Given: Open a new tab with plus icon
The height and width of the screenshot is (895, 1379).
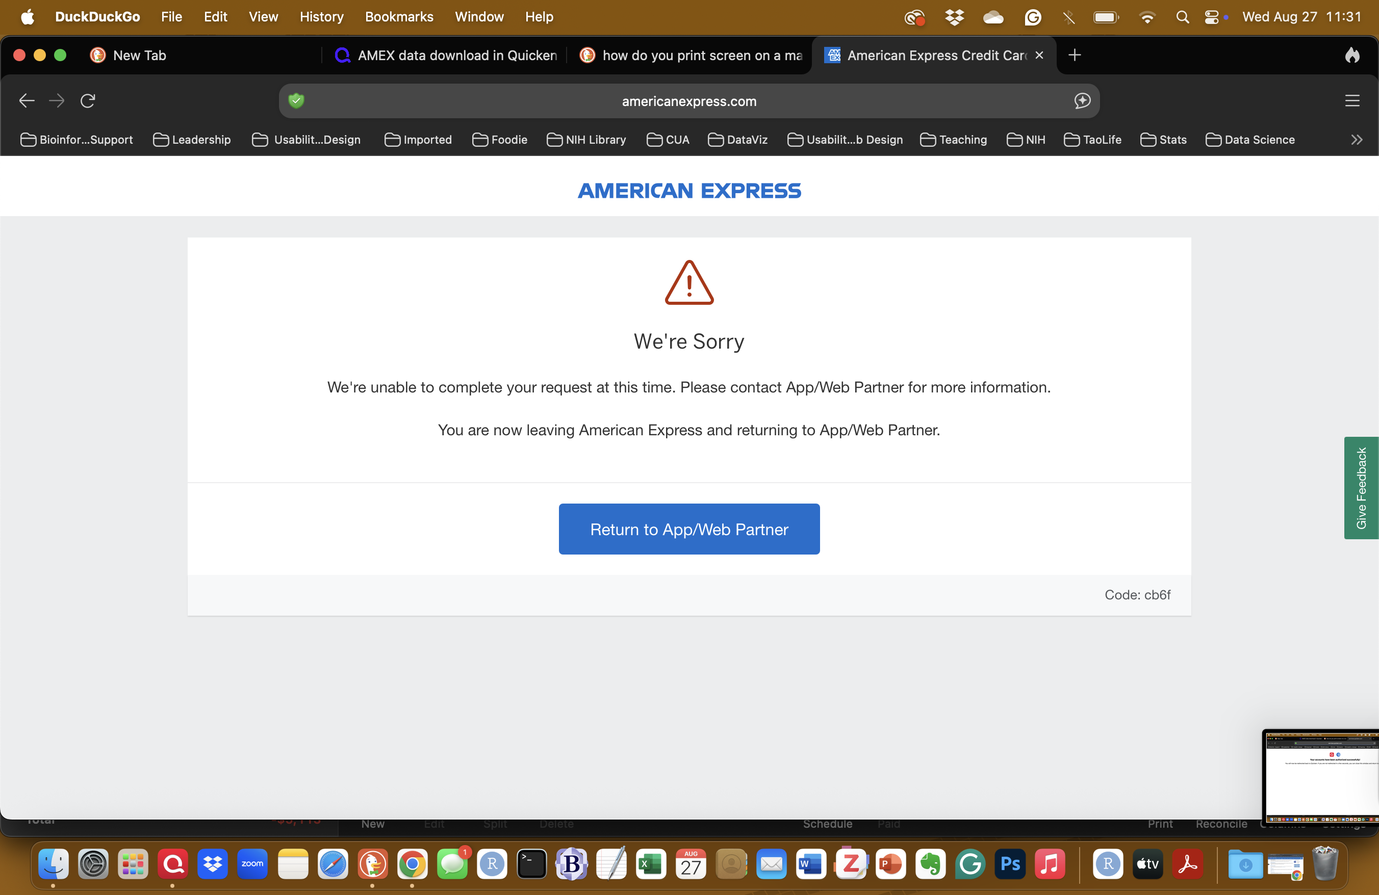Looking at the screenshot, I should (1074, 55).
